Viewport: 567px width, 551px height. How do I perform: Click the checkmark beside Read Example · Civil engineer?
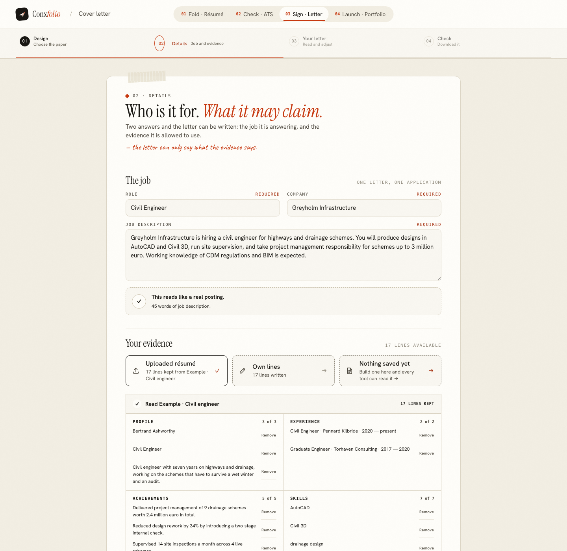pos(137,404)
